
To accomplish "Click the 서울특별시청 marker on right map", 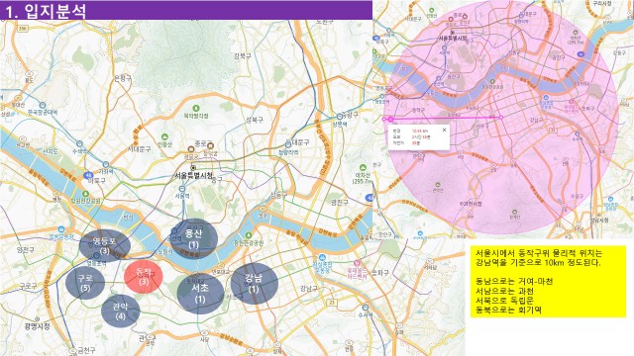I will pyautogui.click(x=453, y=33).
